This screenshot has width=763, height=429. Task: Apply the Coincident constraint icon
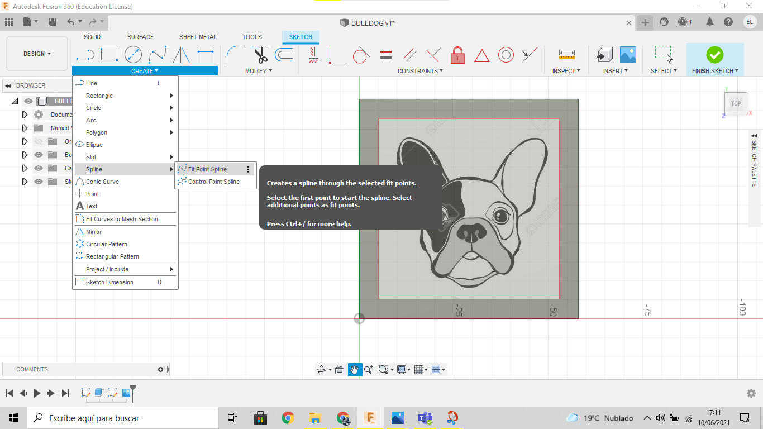coord(337,55)
